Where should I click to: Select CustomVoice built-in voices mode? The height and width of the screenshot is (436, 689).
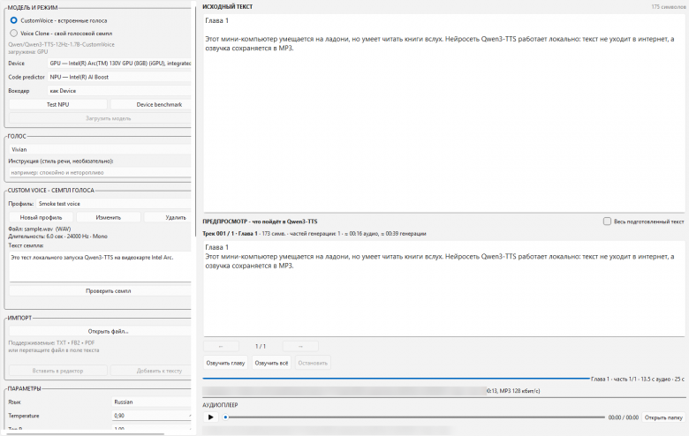coord(14,20)
